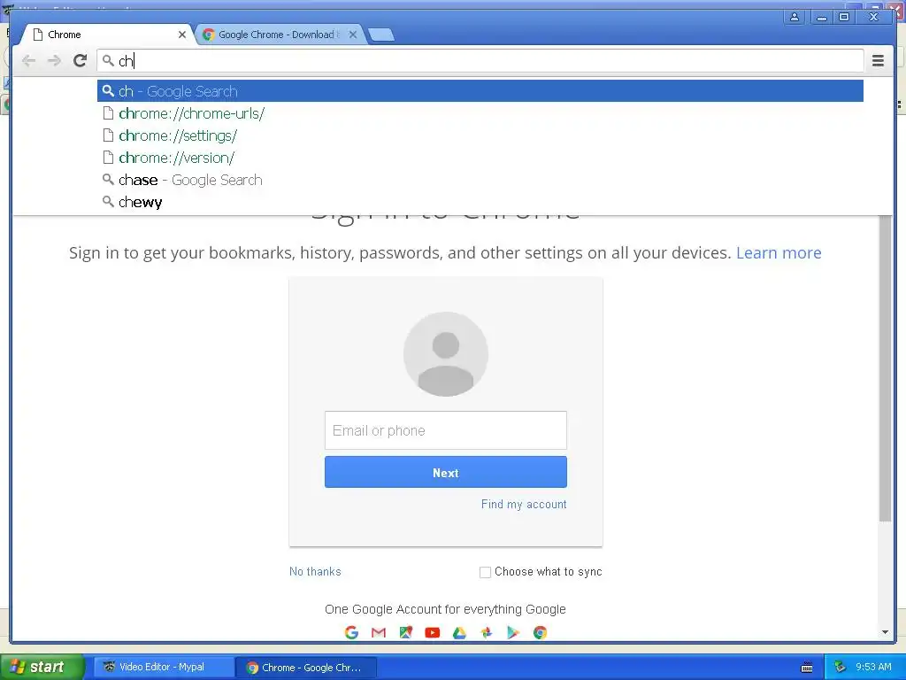Open the Chrome hamburger menu
The image size is (906, 680).
click(x=878, y=61)
